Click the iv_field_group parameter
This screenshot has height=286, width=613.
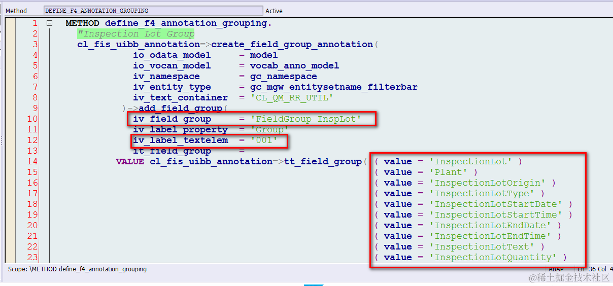click(x=172, y=119)
